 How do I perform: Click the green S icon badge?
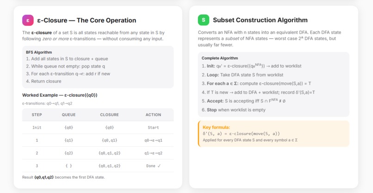pos(203,20)
